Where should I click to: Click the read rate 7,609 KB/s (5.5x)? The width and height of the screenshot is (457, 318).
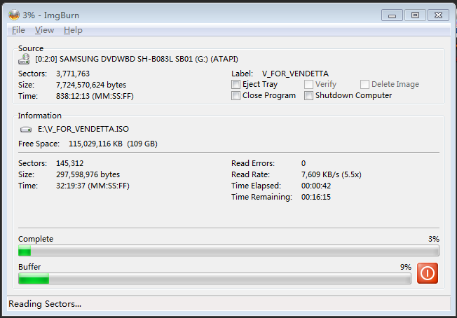tap(331, 174)
